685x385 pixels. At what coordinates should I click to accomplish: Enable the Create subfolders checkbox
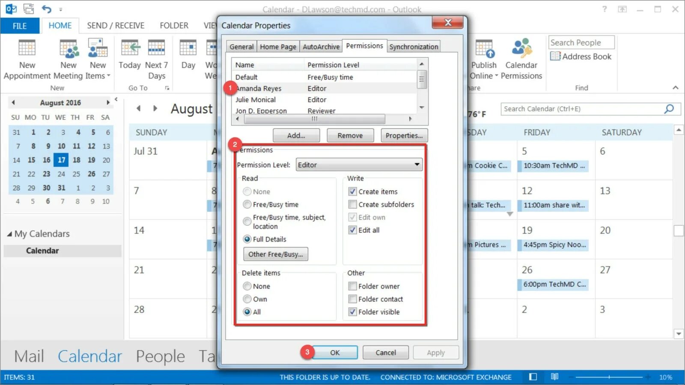point(352,204)
